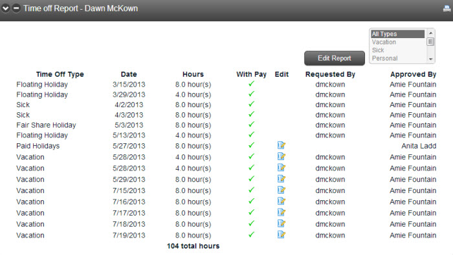Select All Types in filter list

tap(397, 34)
